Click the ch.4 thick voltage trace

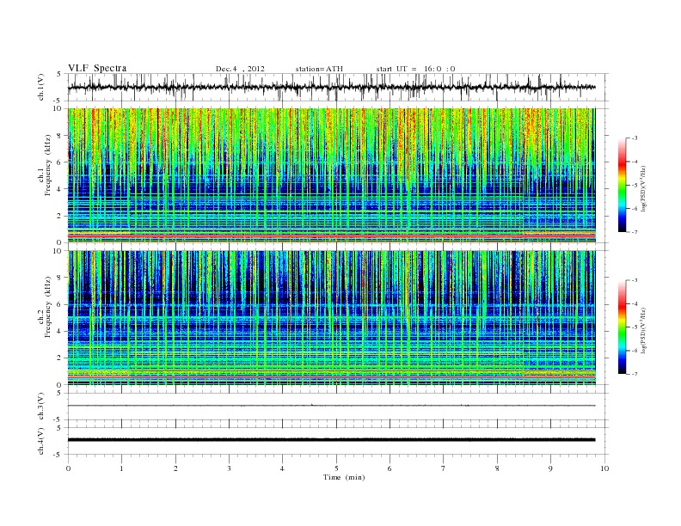(331, 440)
